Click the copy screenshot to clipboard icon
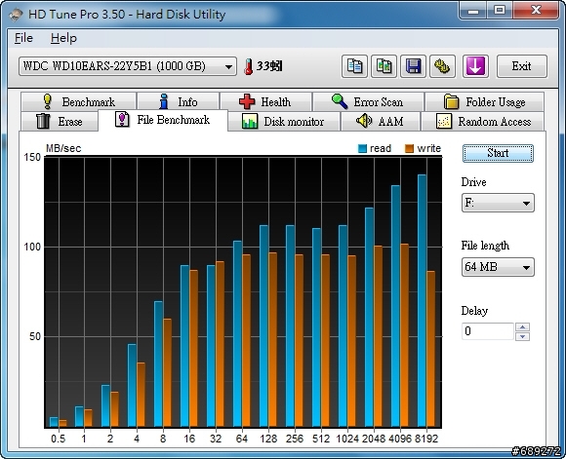 [384, 66]
